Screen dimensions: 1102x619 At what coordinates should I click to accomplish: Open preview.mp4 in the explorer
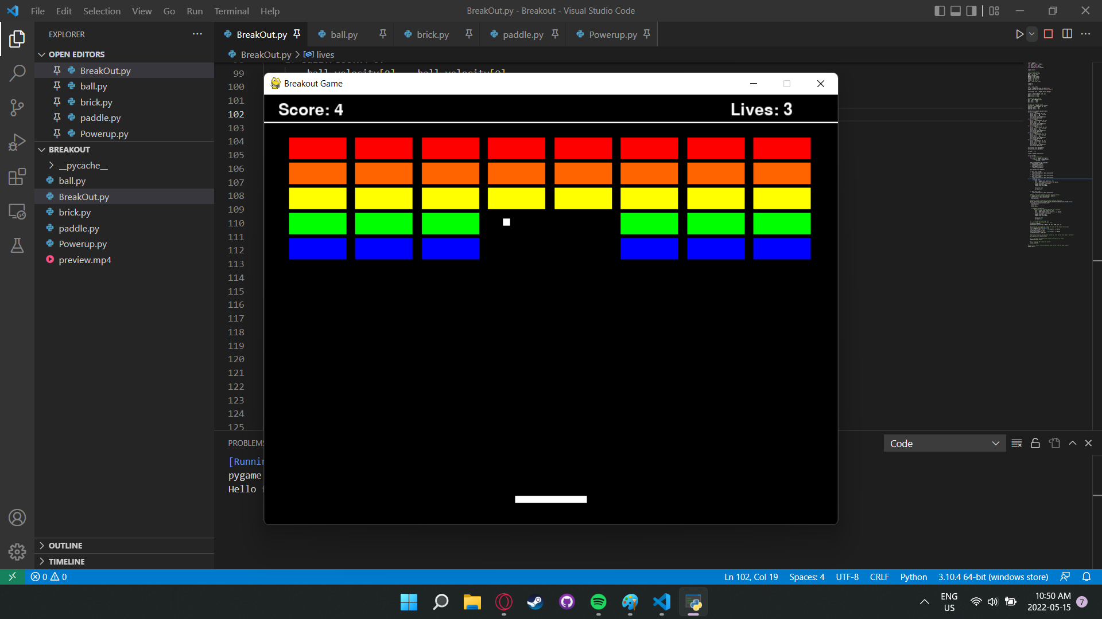coord(85,260)
